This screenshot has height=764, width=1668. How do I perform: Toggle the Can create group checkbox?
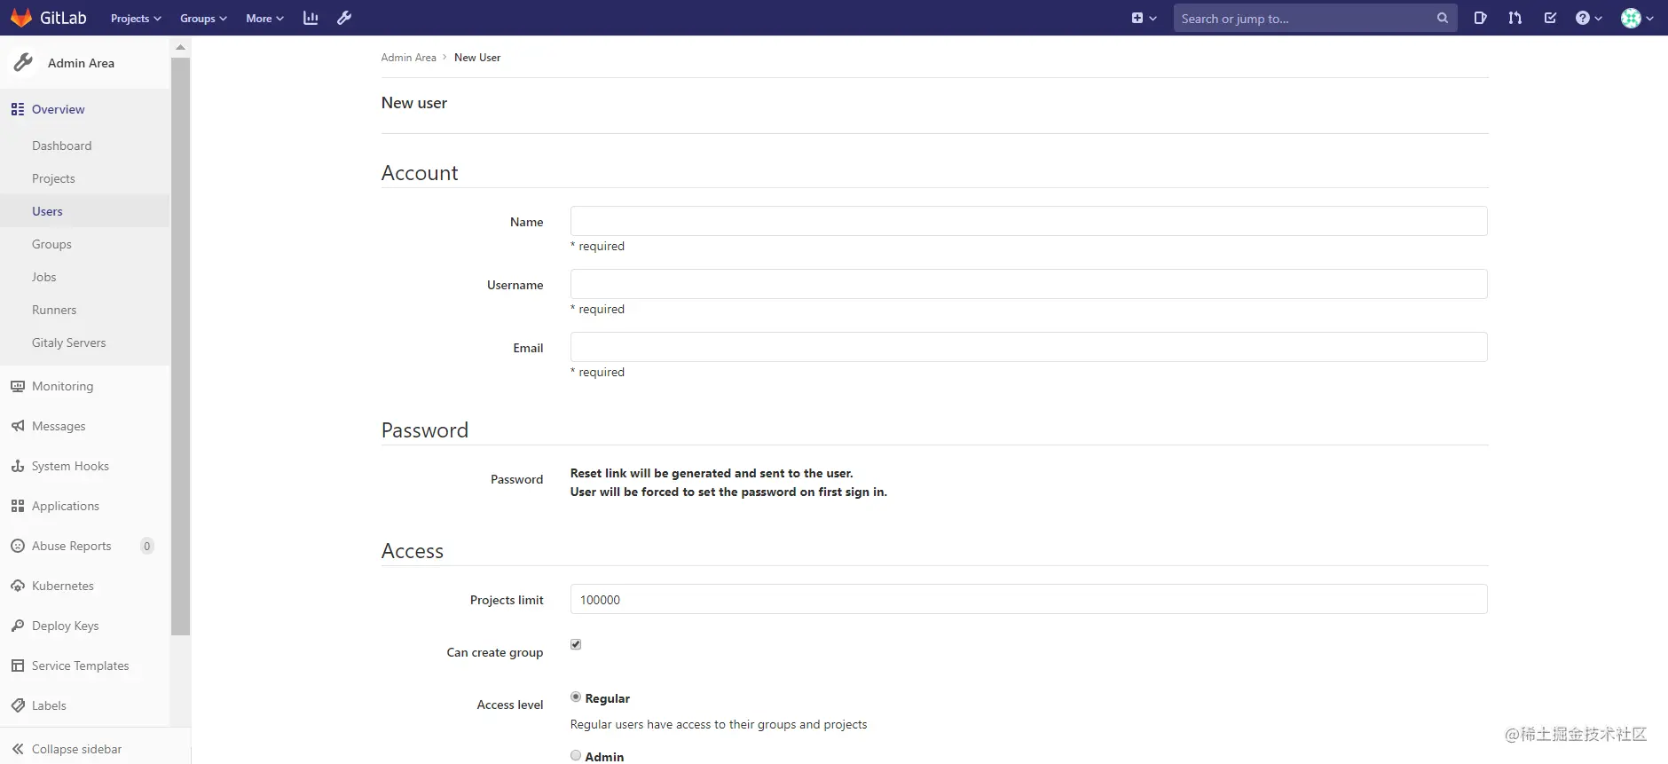[x=576, y=644]
